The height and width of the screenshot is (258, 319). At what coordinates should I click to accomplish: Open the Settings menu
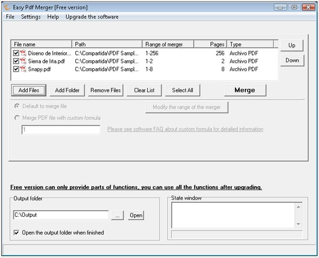(31, 17)
